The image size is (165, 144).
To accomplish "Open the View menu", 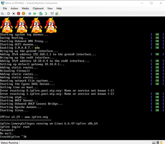I will tap(50, 8).
